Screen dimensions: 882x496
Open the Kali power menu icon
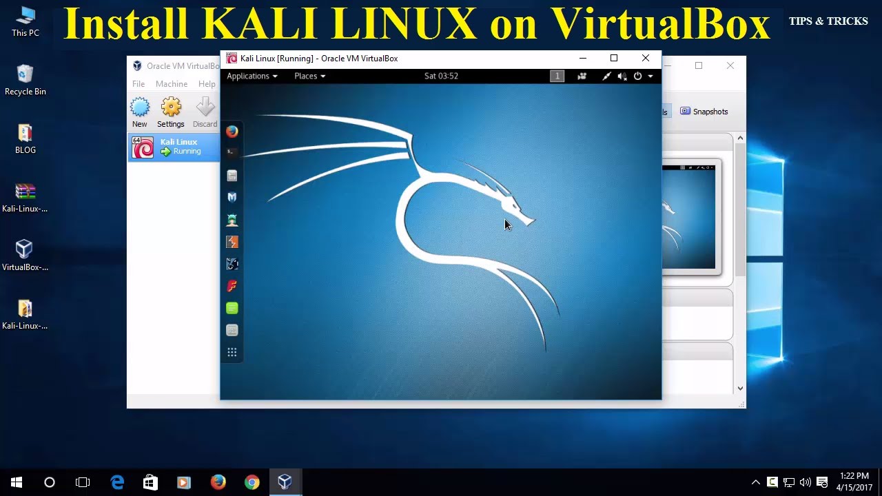click(x=637, y=76)
